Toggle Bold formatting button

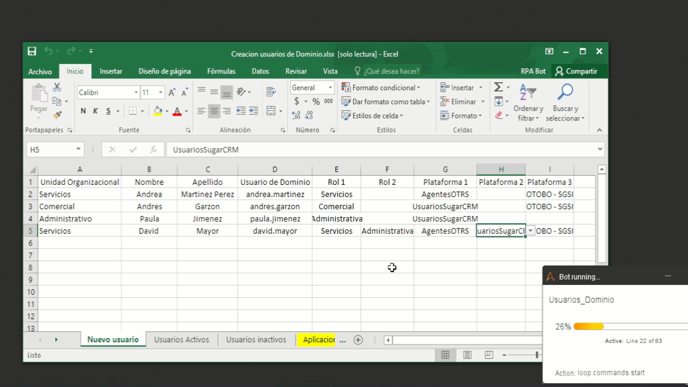tap(83, 111)
